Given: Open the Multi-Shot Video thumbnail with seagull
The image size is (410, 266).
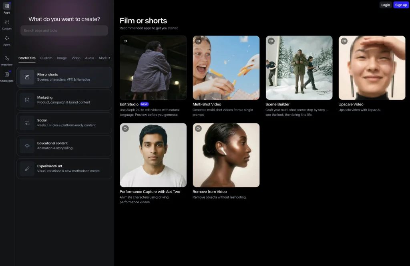Looking at the screenshot, I should click(x=226, y=68).
